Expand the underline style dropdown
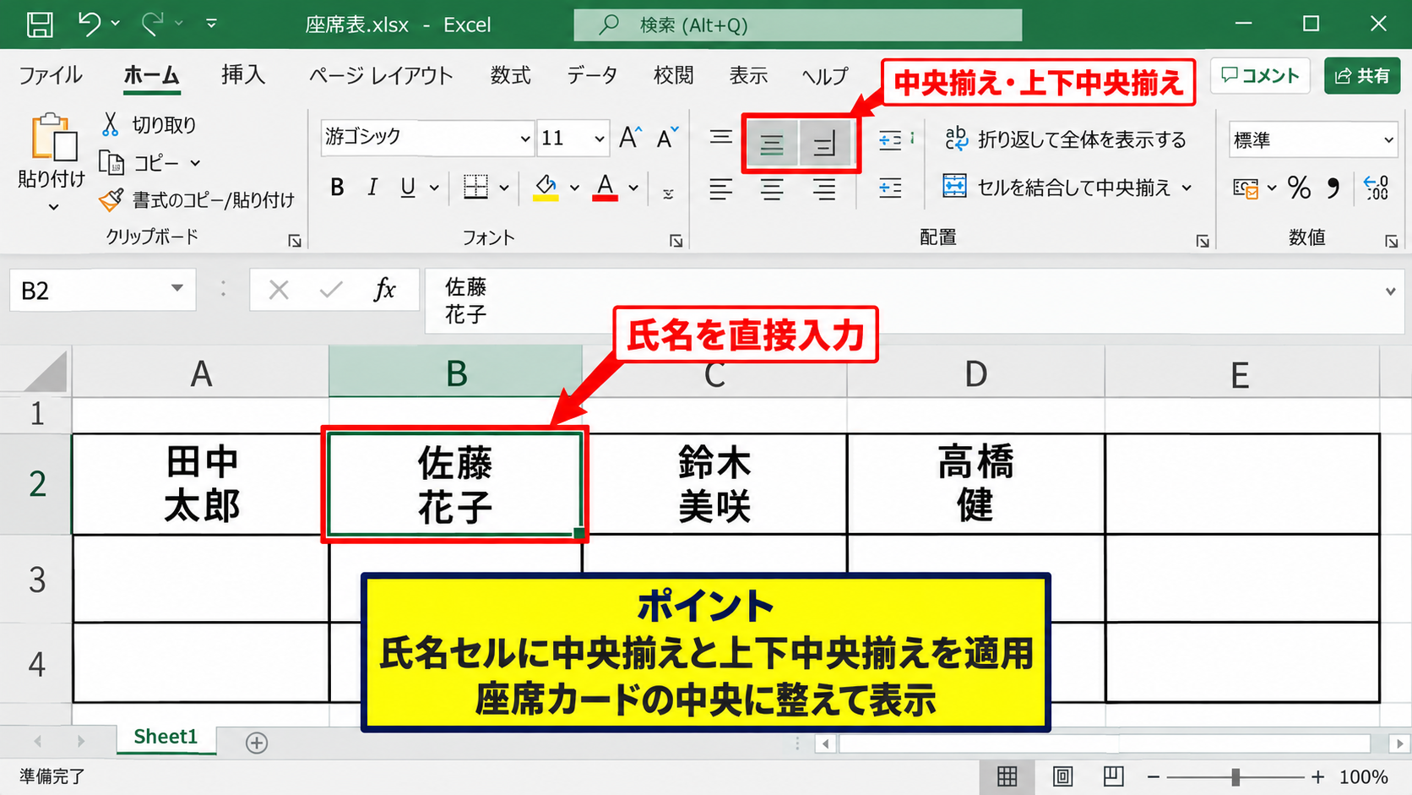Image resolution: width=1412 pixels, height=795 pixels. (x=434, y=188)
